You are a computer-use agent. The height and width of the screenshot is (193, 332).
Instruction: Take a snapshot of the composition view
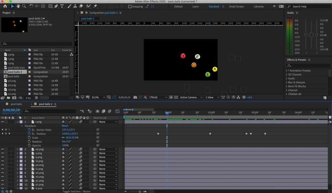[135, 97]
